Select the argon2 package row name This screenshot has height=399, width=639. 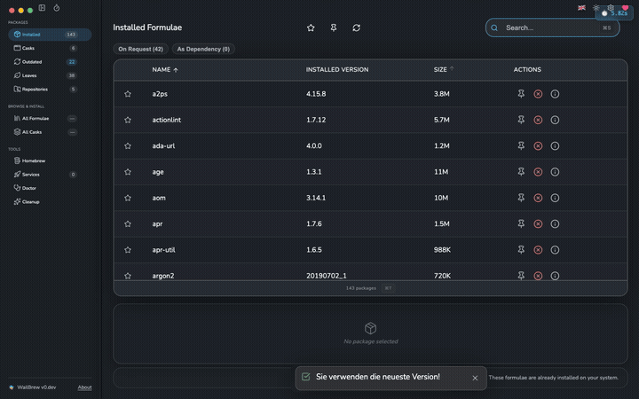click(x=163, y=276)
